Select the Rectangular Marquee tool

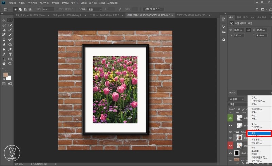tap(10, 20)
